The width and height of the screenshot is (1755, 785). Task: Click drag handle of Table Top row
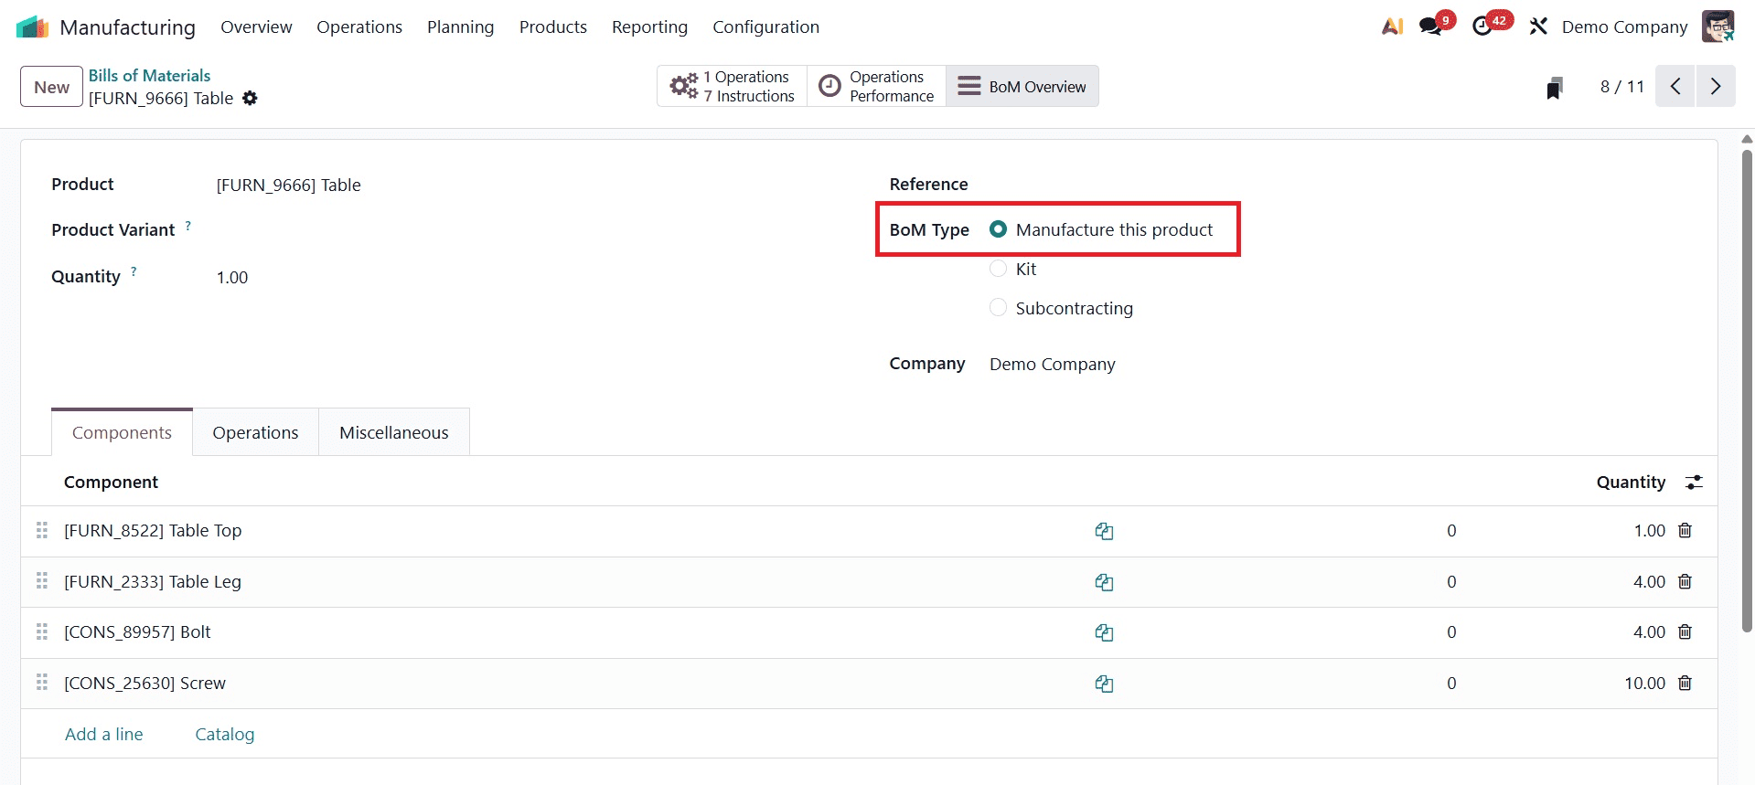(x=42, y=530)
